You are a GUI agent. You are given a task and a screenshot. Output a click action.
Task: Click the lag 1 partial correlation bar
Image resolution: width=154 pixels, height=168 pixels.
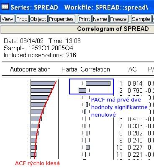[x=98, y=84]
